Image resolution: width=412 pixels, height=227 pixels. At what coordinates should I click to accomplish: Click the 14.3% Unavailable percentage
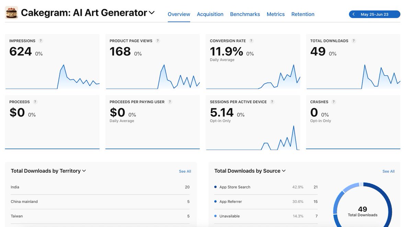click(298, 216)
